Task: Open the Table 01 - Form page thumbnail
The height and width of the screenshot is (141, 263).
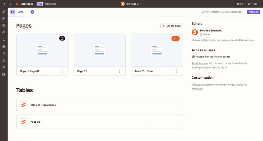Action: tap(157, 50)
